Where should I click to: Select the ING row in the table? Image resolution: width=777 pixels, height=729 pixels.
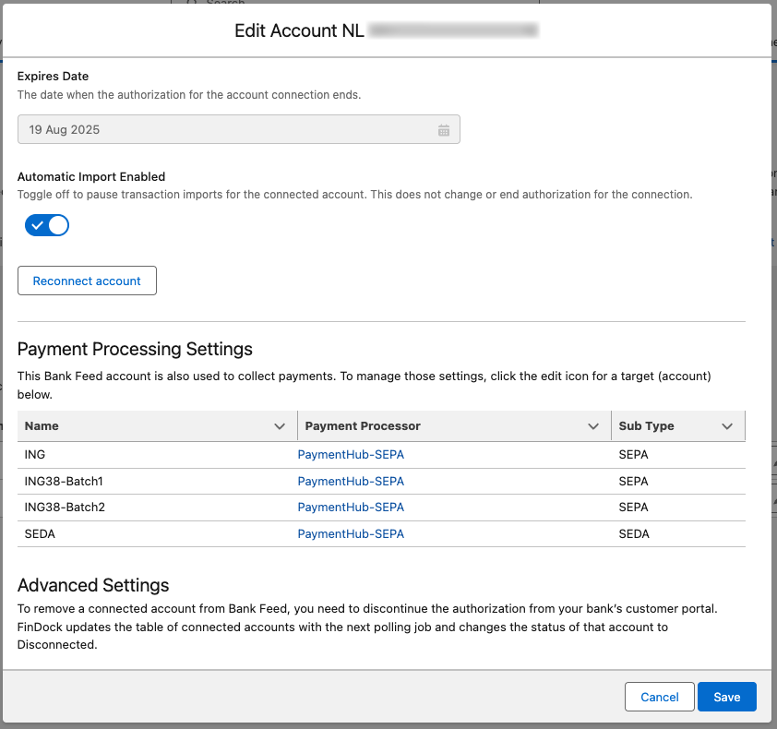138,454
